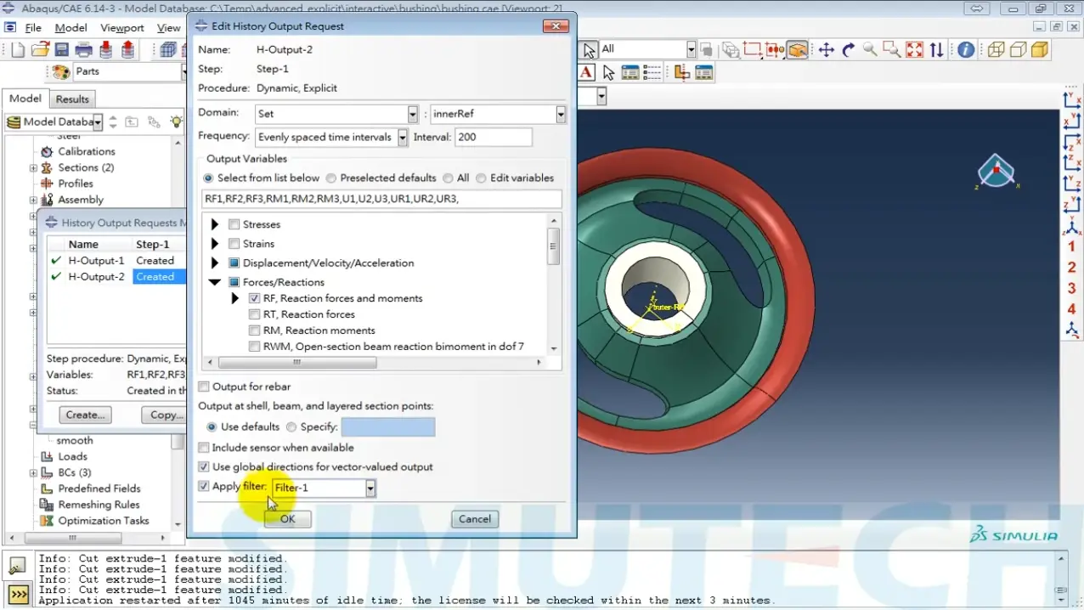Select the 'BCs (3)' tree item
1084x610 pixels.
pos(75,472)
